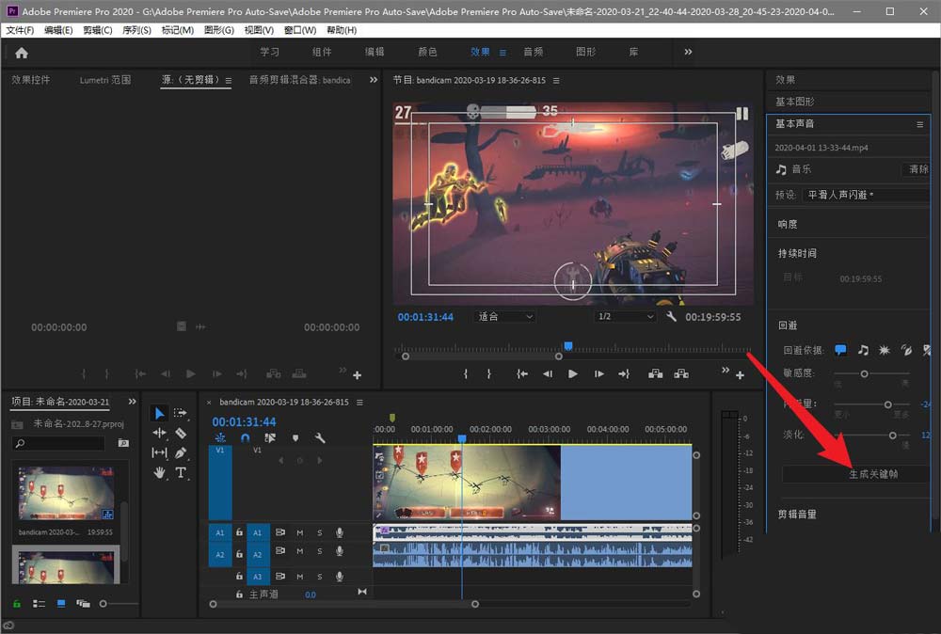Expand source panel group overflow chevron
Screen dimensions: 941x634
(374, 80)
